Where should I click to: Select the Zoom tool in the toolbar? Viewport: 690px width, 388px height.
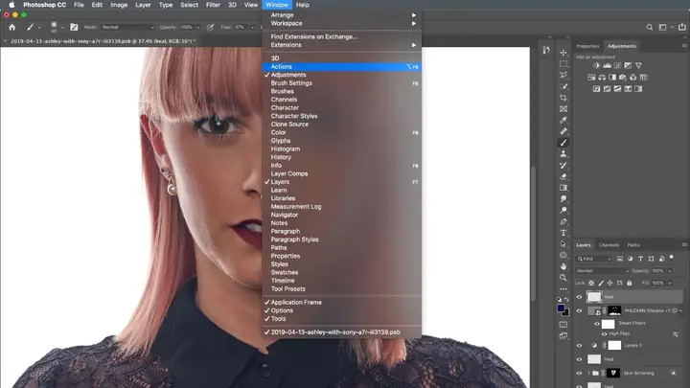[x=563, y=278]
